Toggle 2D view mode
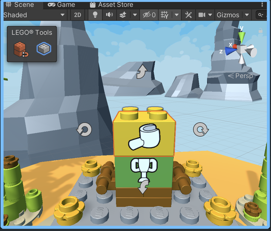Screen dimensions: 271x231 pos(78,15)
